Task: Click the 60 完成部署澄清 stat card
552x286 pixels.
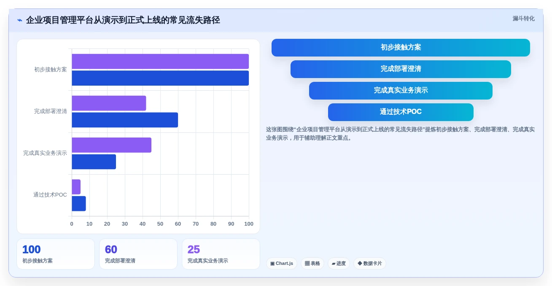Action: [x=138, y=254]
